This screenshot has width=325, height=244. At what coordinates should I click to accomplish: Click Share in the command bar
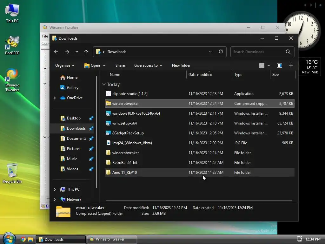tap(120, 65)
